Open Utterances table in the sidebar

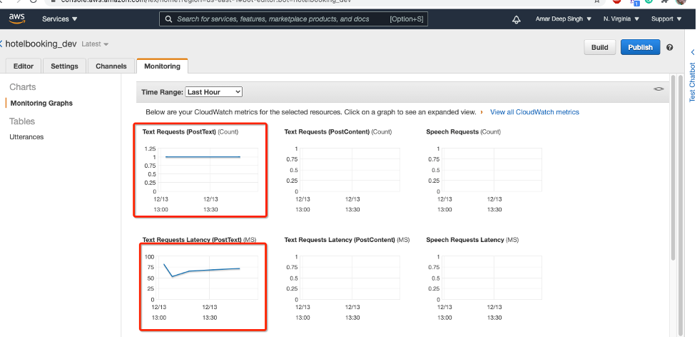coord(26,137)
